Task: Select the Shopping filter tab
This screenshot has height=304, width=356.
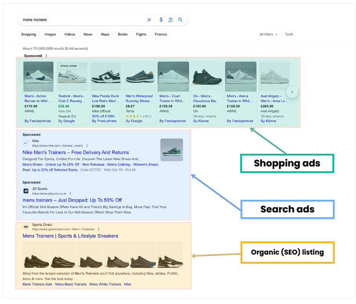Action: (x=28, y=35)
